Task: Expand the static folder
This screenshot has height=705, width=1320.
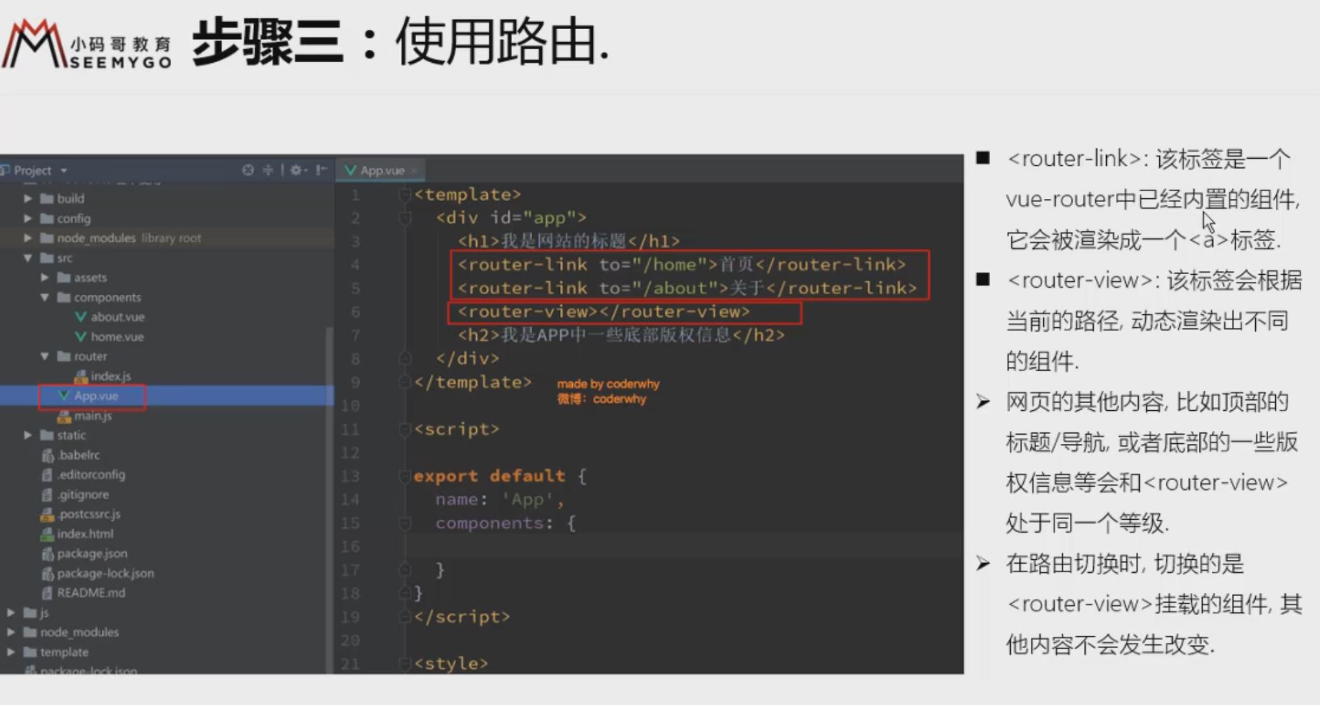Action: point(28,435)
